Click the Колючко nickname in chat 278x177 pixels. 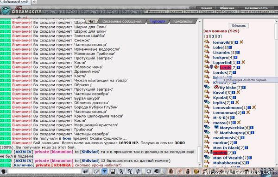(x=23, y=165)
